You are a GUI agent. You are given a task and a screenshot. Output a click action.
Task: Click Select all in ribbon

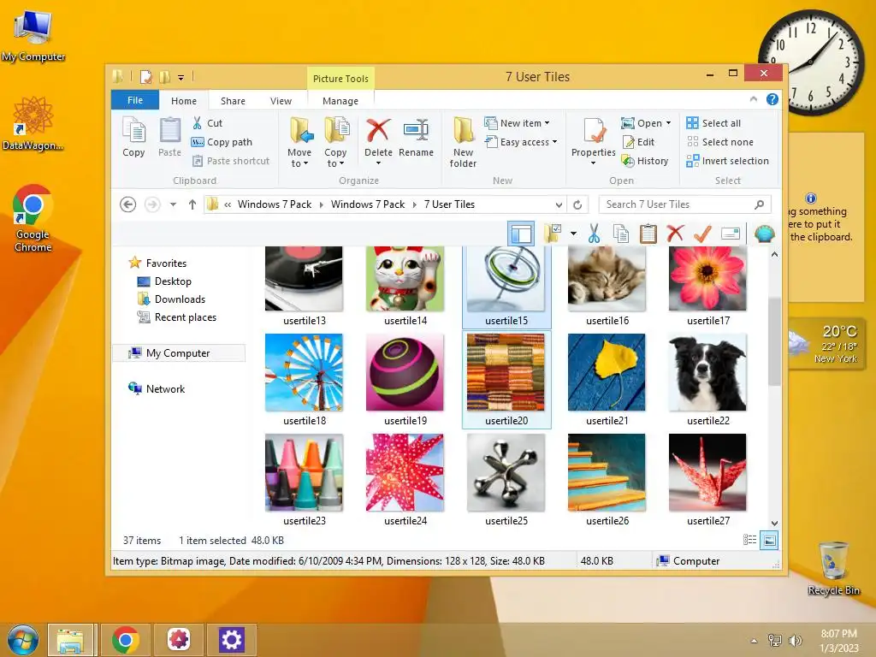713,123
